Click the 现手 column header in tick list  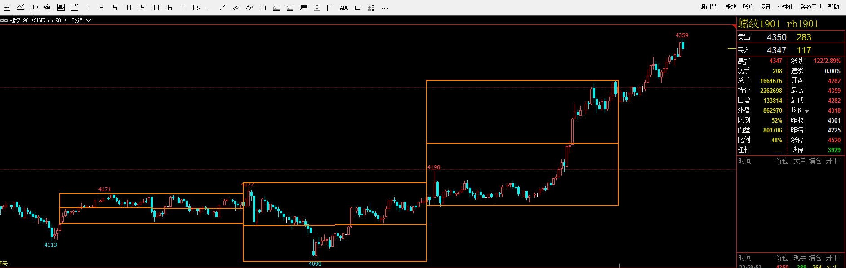pyautogui.click(x=800, y=258)
